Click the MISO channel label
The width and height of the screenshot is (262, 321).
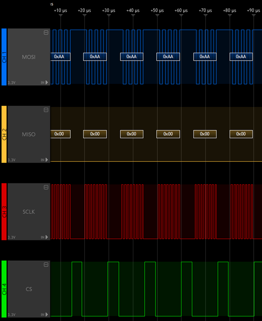pyautogui.click(x=29, y=134)
